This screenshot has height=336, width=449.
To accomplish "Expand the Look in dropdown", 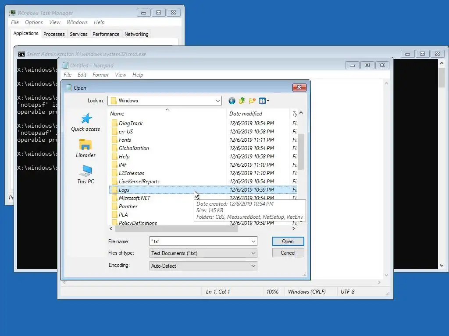I will pos(217,101).
